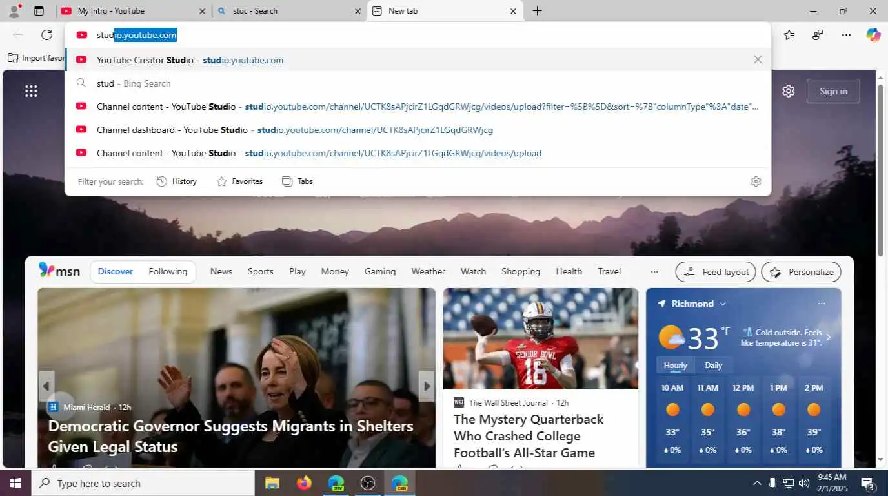Click the msn logo
Screen dimensions: 888x496
59,271
